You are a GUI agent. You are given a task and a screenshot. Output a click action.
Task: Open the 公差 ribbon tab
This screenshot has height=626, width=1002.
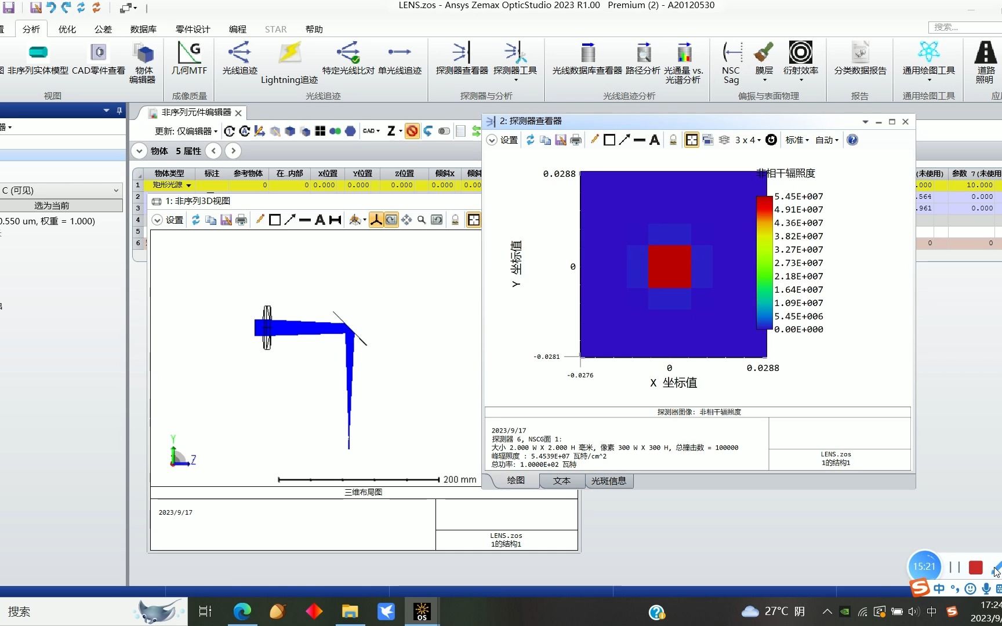103,29
